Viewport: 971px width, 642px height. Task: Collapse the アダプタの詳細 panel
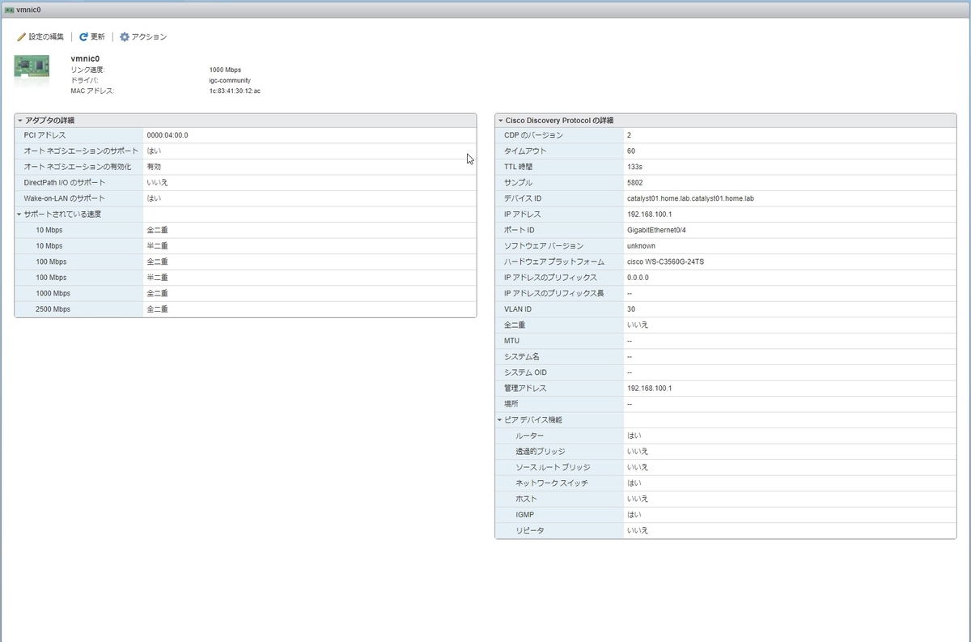point(19,121)
